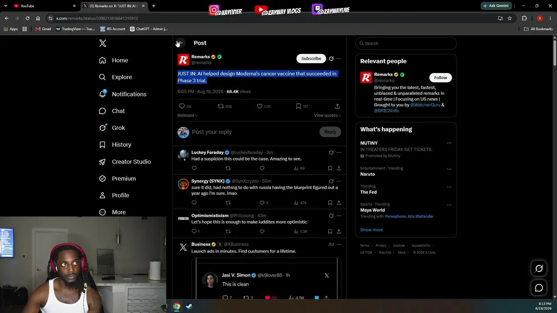Open Premium in the X sidebar
The width and height of the screenshot is (557, 313).
click(x=117, y=178)
